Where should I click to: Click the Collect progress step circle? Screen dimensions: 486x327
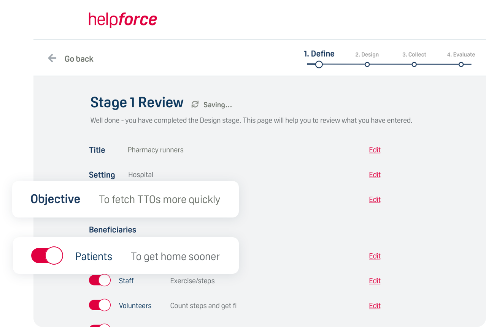click(414, 65)
